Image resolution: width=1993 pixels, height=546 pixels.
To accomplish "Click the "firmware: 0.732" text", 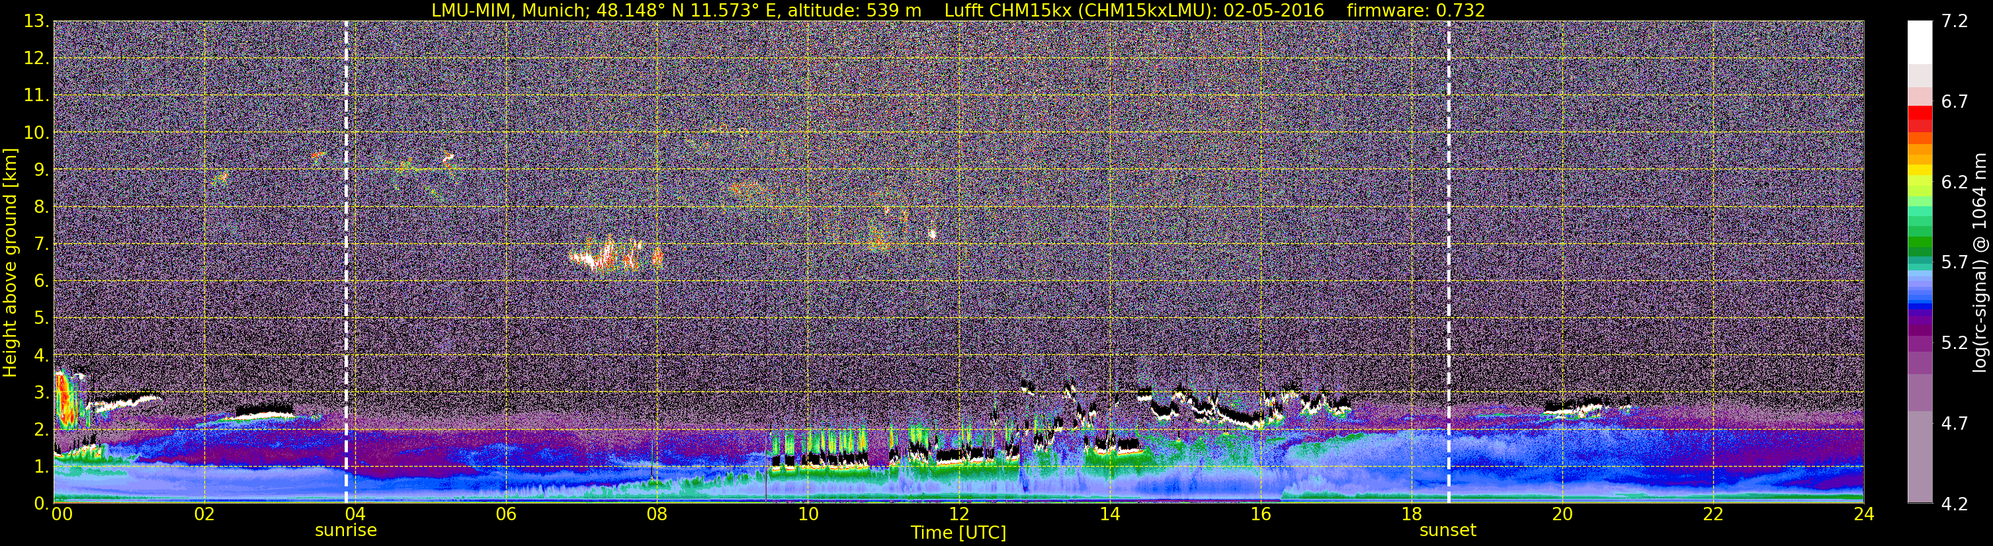I will (1416, 10).
